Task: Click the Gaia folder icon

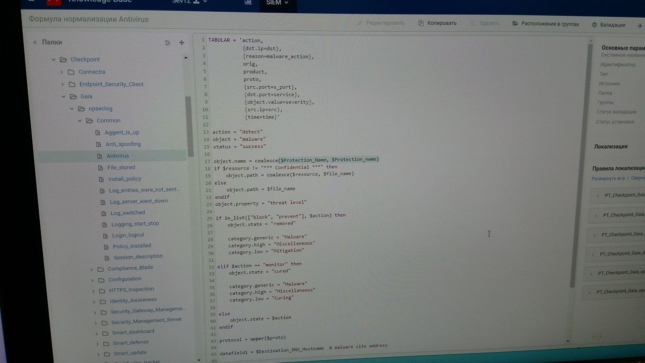Action: [74, 96]
